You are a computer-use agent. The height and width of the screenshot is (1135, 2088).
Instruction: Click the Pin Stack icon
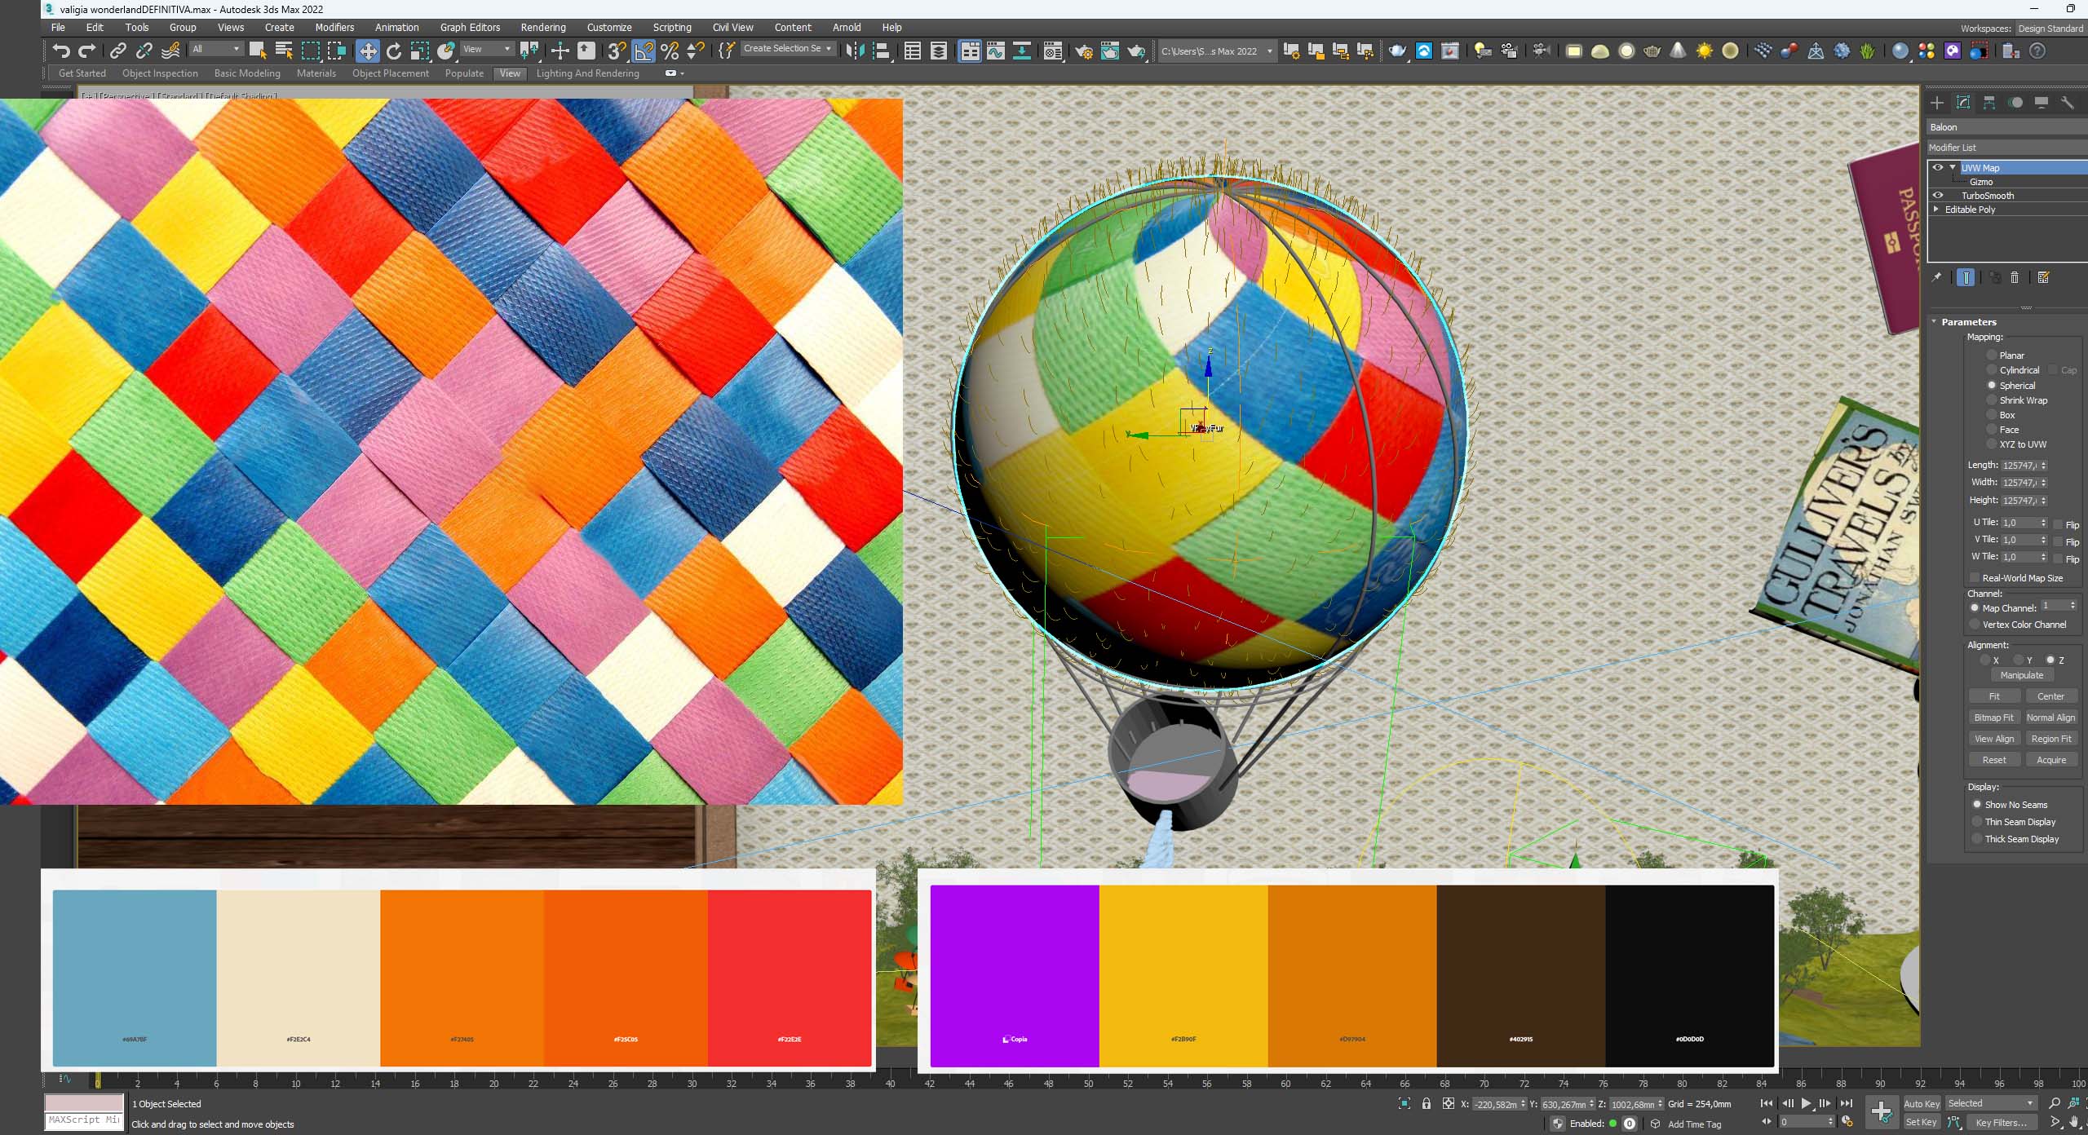tap(1936, 278)
